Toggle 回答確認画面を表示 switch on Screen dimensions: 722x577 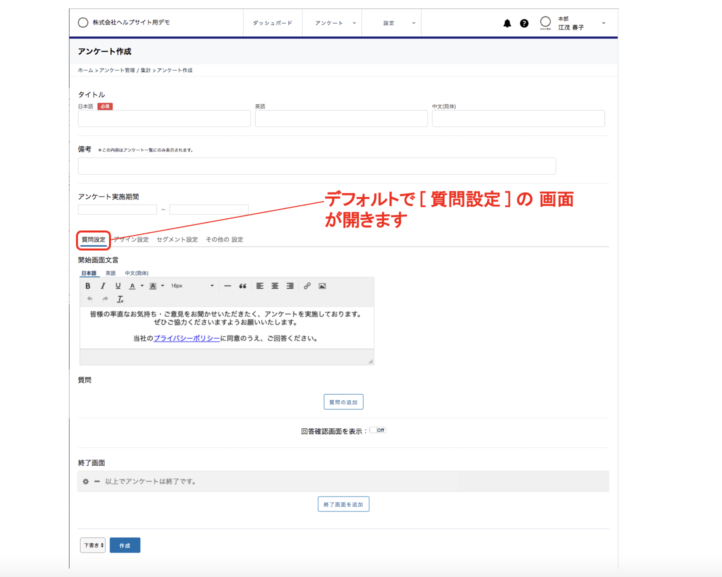(378, 430)
